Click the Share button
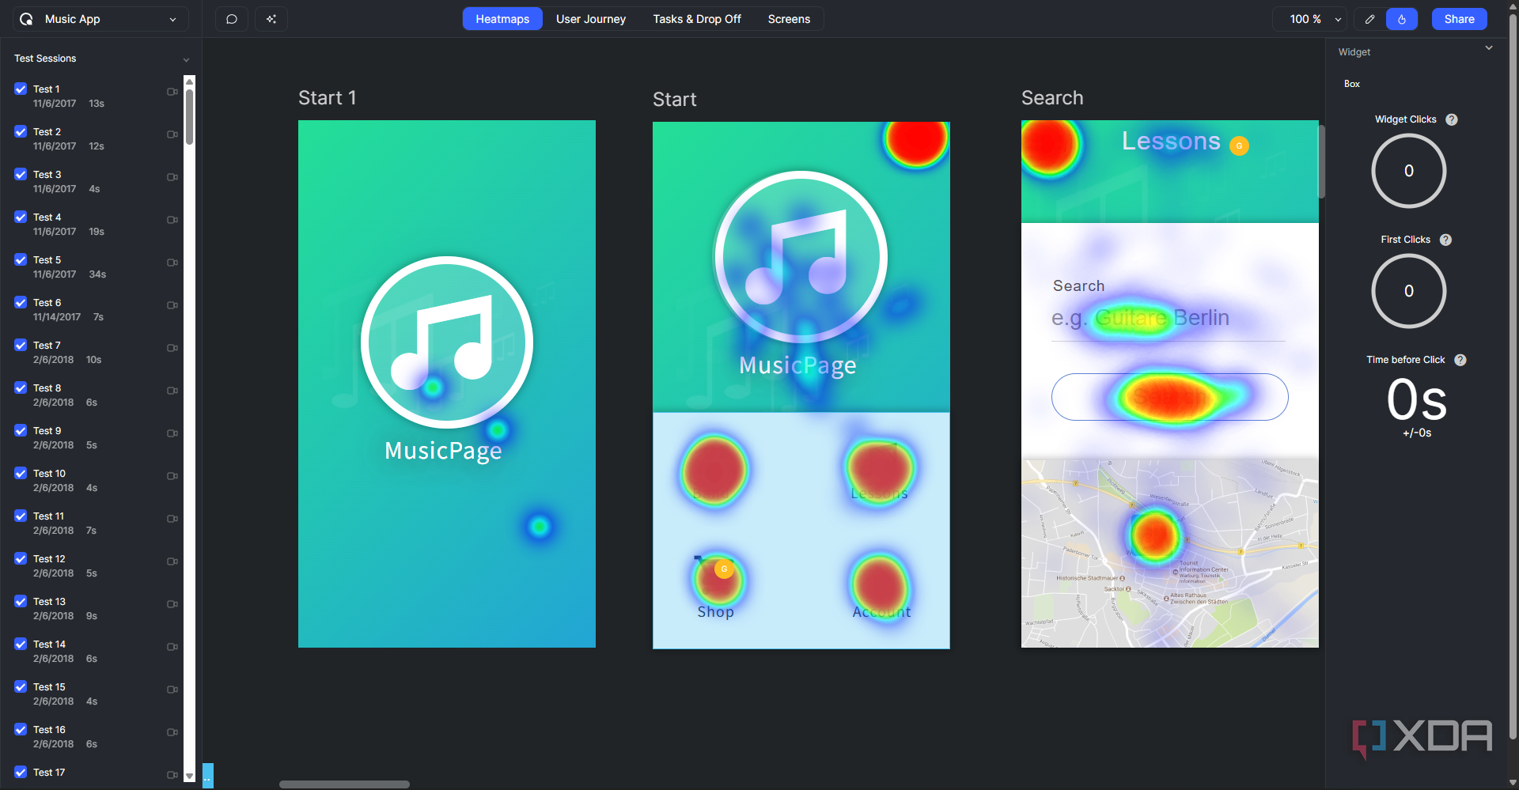Viewport: 1519px width, 790px height. [x=1459, y=19]
